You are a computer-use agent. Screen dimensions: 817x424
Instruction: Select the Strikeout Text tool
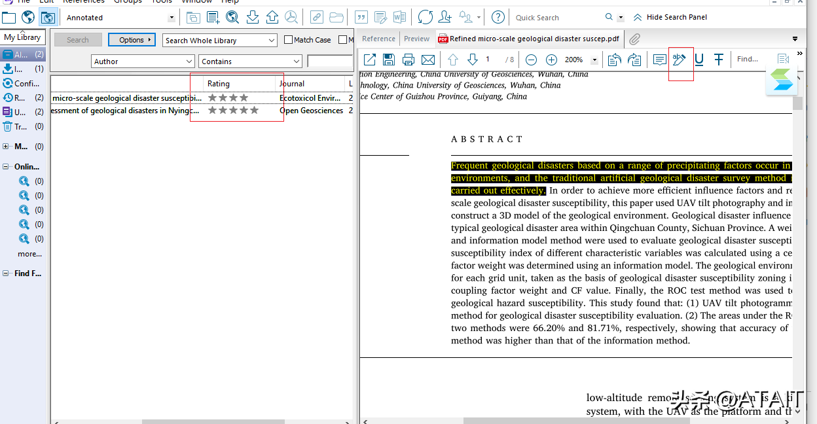(x=719, y=60)
